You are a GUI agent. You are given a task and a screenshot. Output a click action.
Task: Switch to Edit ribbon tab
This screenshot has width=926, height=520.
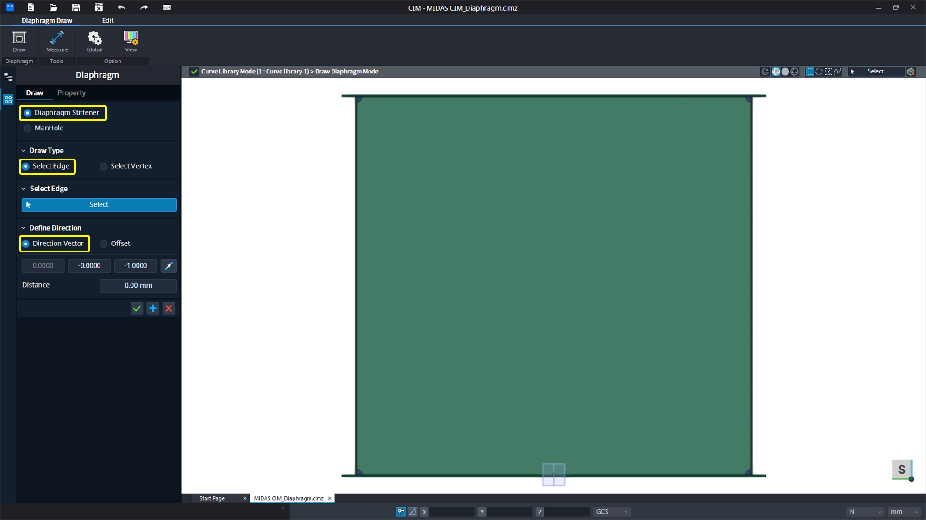pyautogui.click(x=108, y=20)
